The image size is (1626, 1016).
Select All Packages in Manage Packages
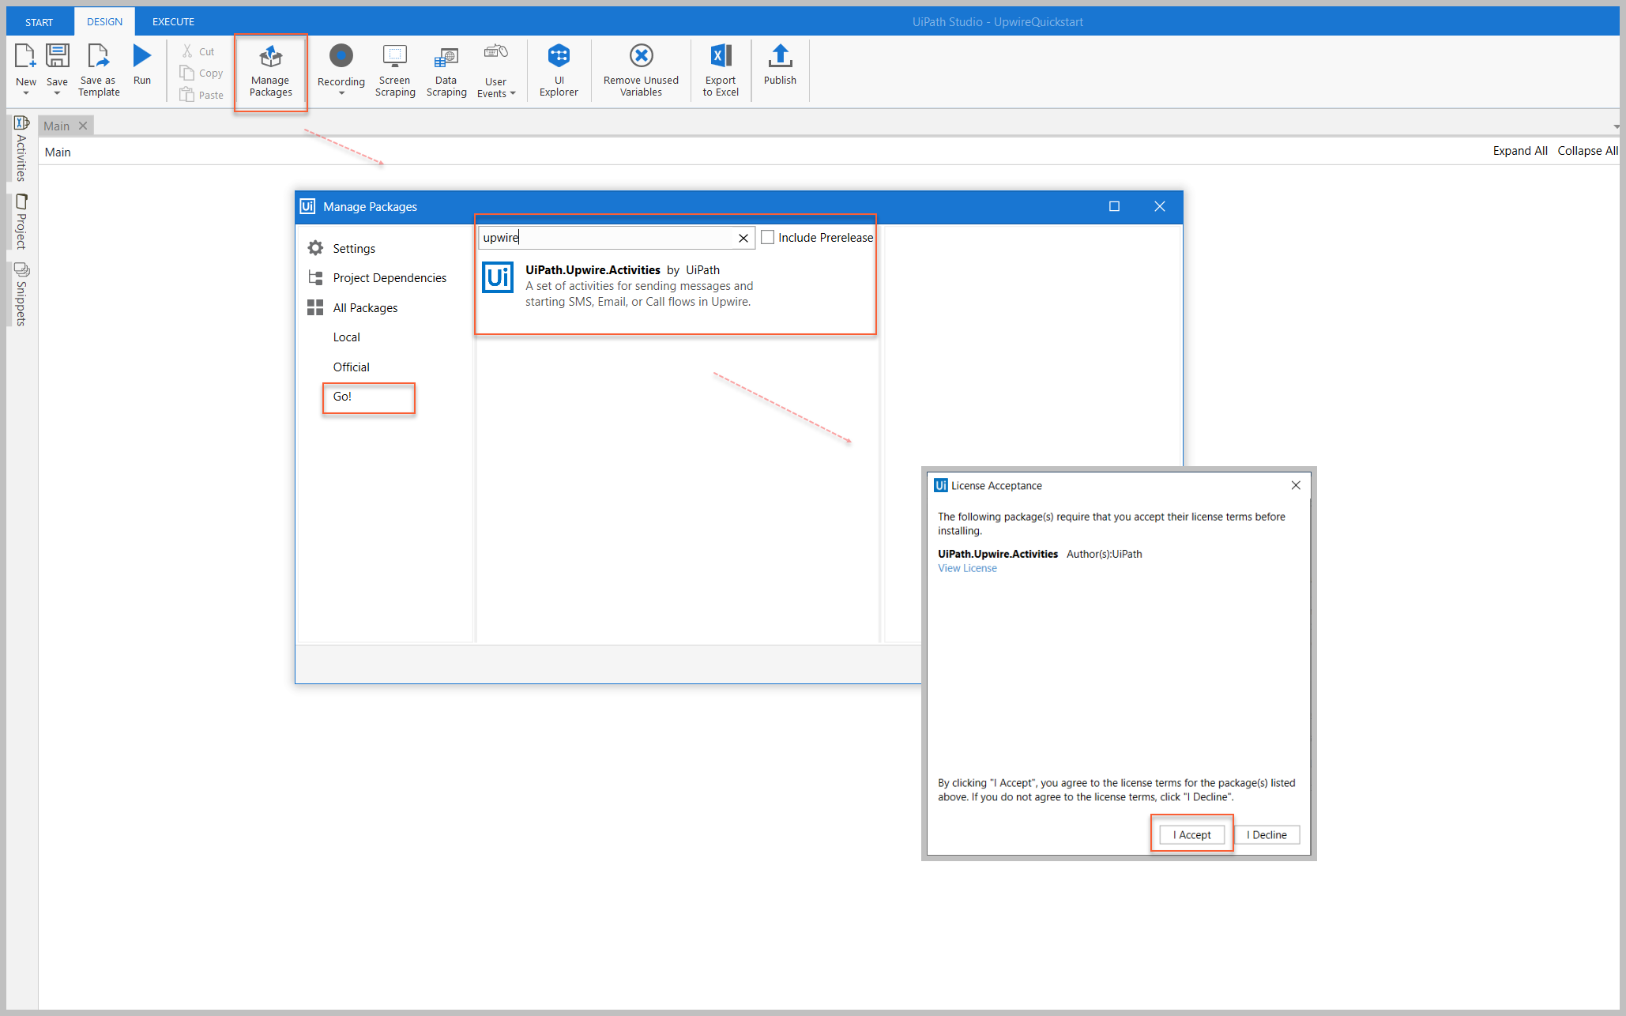pyautogui.click(x=352, y=308)
